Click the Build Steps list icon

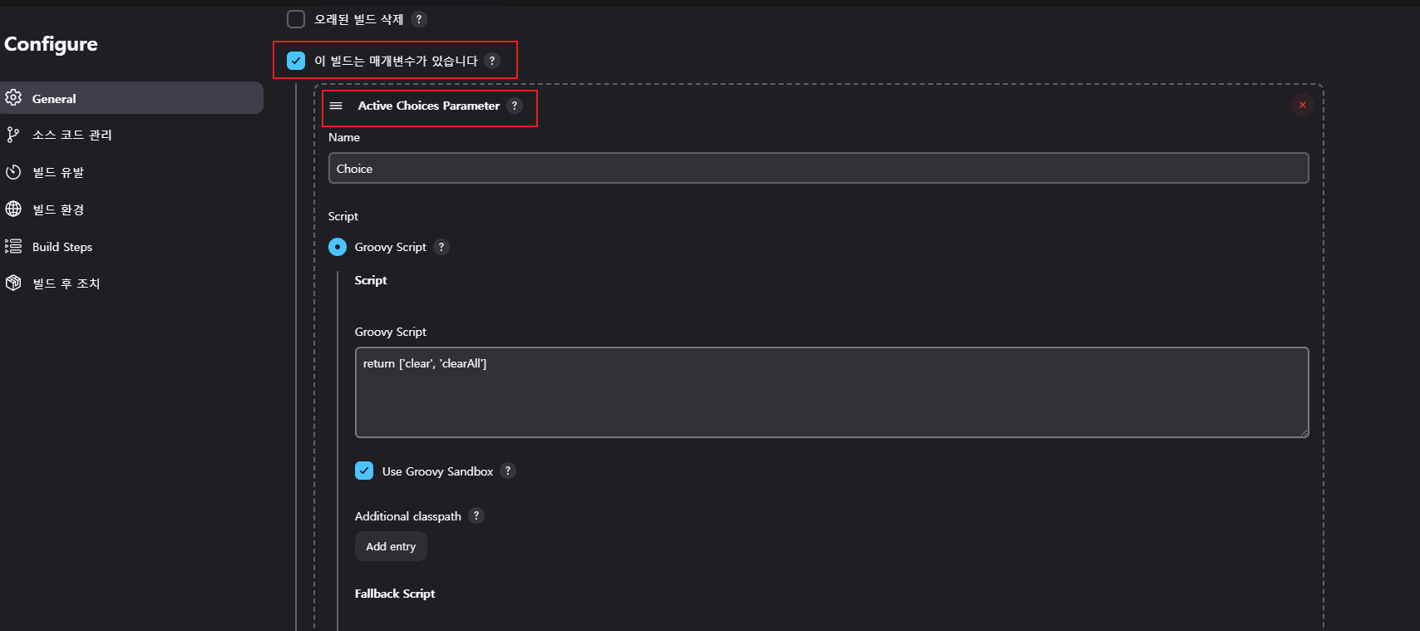13,246
